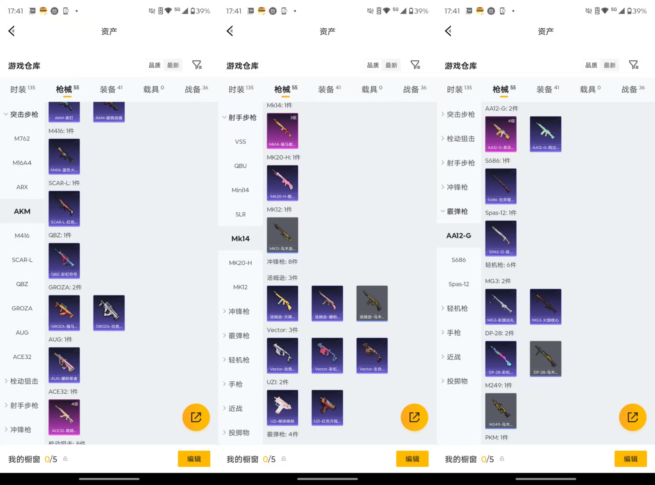Switch to 装备 tab on the AA12-G screen
The width and height of the screenshot is (655, 485).
click(548, 89)
